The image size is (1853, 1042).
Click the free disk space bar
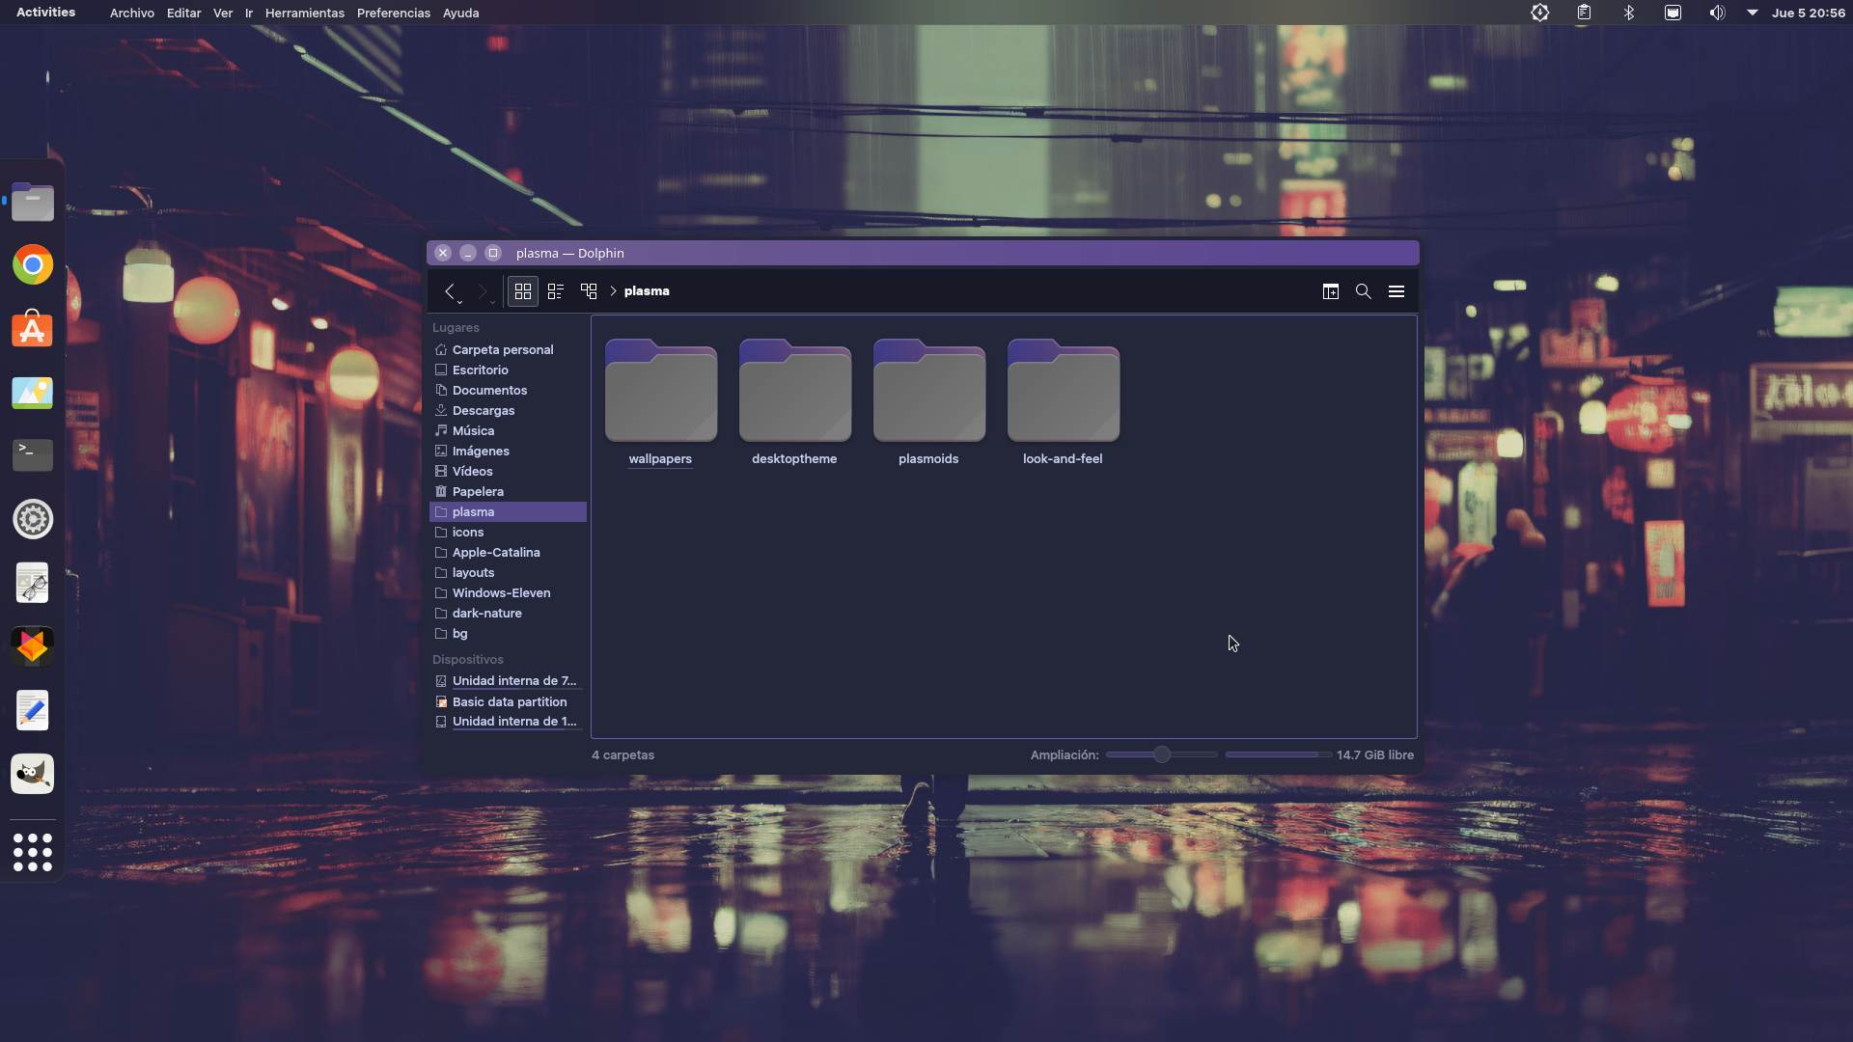click(x=1278, y=754)
